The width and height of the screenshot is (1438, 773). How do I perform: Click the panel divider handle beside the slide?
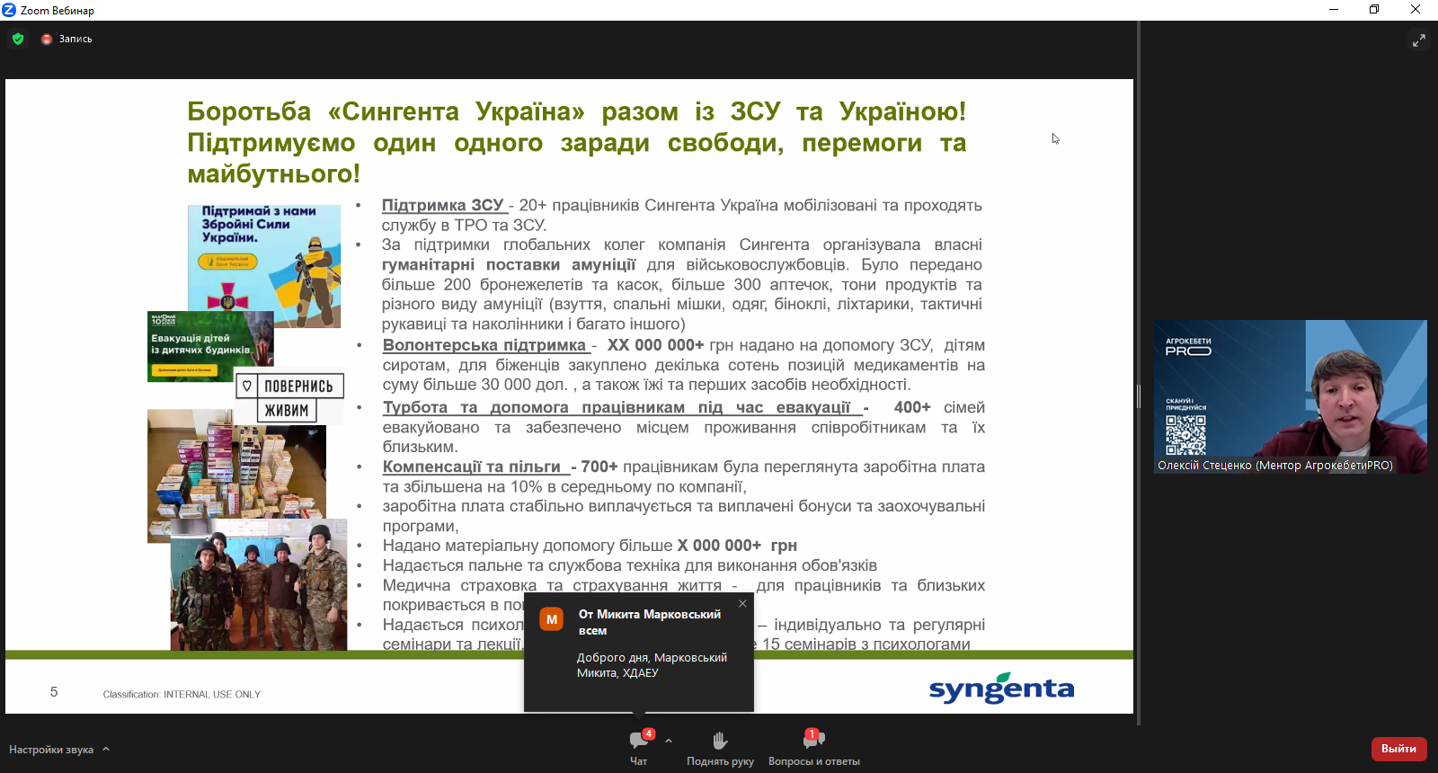1138,396
